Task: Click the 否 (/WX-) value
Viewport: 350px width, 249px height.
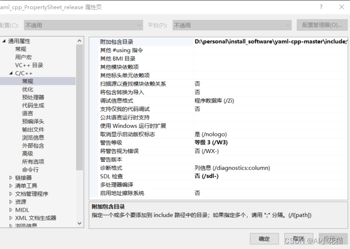Action: tap(206, 151)
